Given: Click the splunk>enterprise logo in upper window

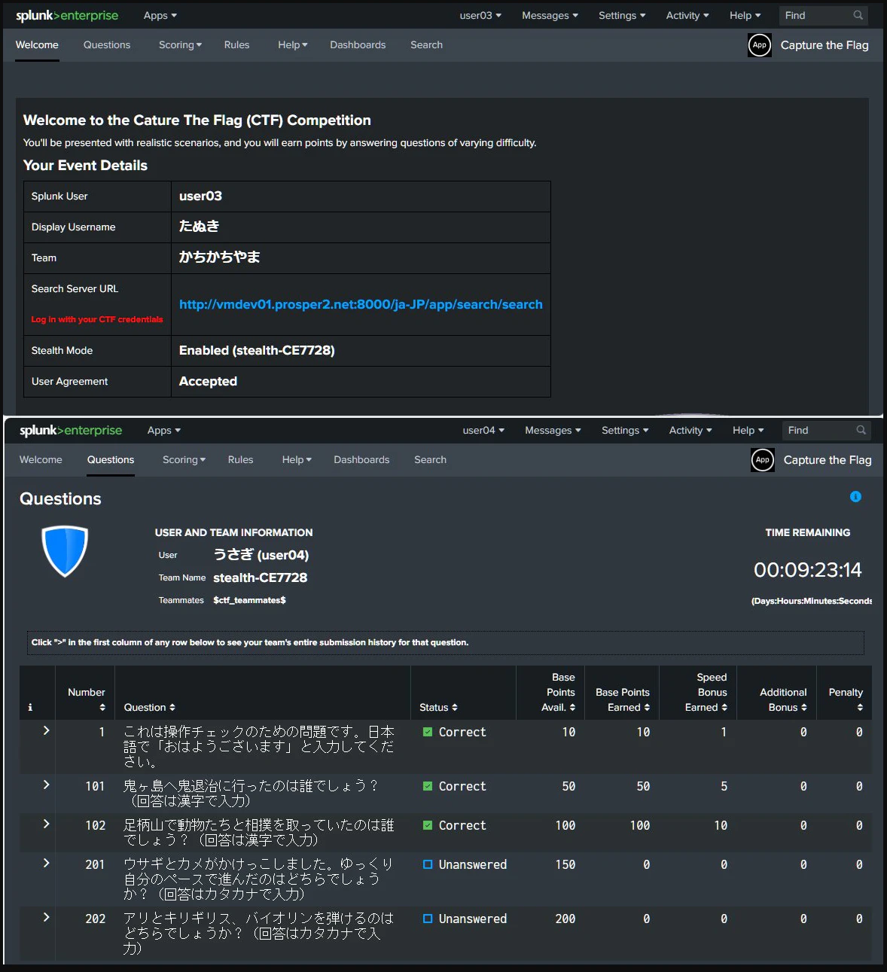Looking at the screenshot, I should 67,15.
